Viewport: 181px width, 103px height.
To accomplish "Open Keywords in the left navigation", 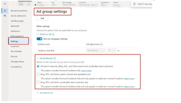I will [15, 26].
